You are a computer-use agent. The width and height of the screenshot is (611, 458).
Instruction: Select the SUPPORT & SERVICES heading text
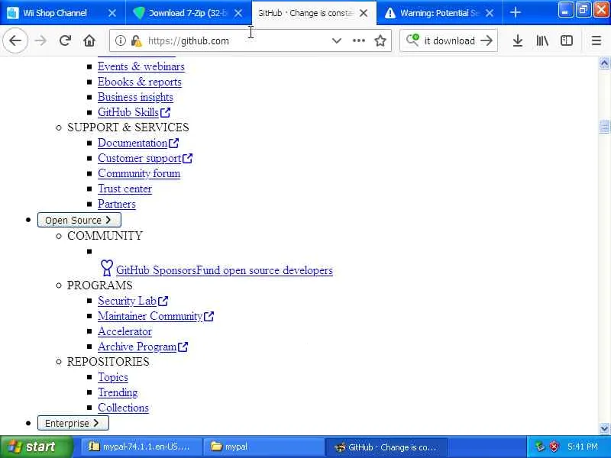[x=128, y=127]
